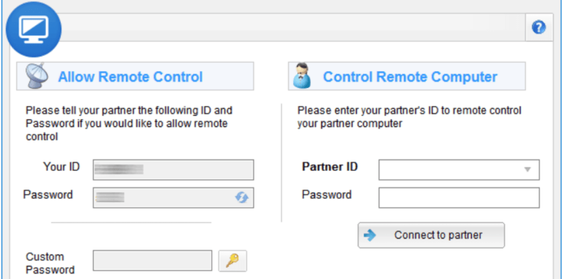Expand the Partner ID dropdown arrow
The image size is (563, 279).
527,169
